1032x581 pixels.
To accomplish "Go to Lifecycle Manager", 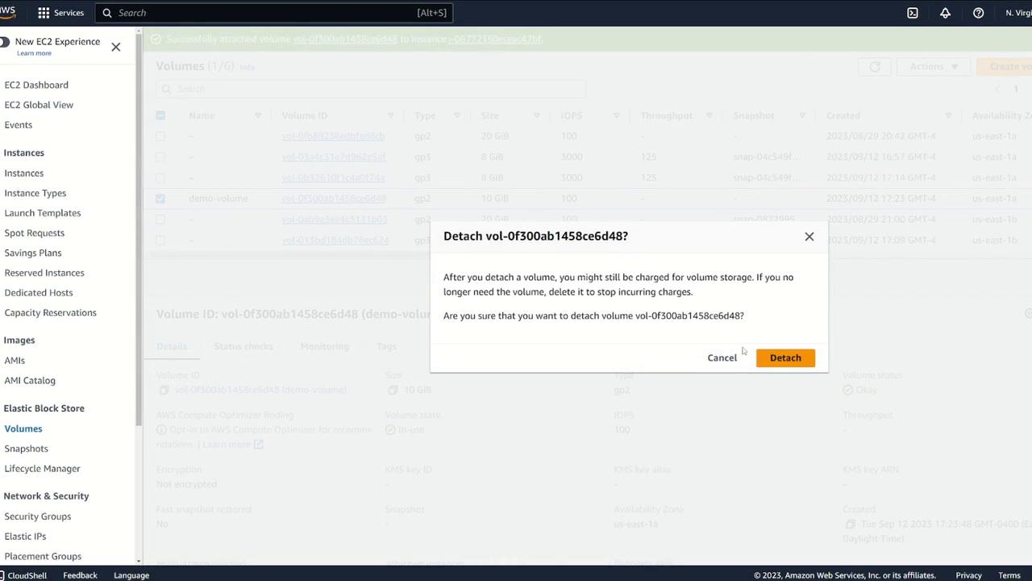I will pos(43,469).
